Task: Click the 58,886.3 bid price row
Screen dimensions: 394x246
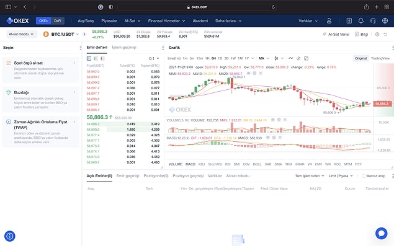Action: point(123,124)
